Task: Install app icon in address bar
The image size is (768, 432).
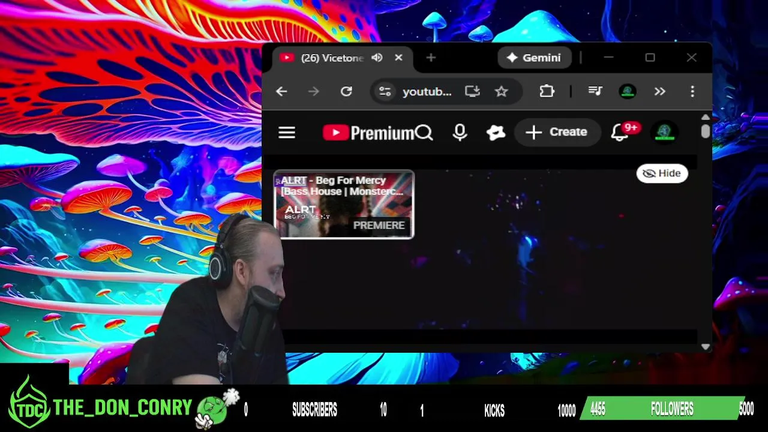Action: click(472, 91)
